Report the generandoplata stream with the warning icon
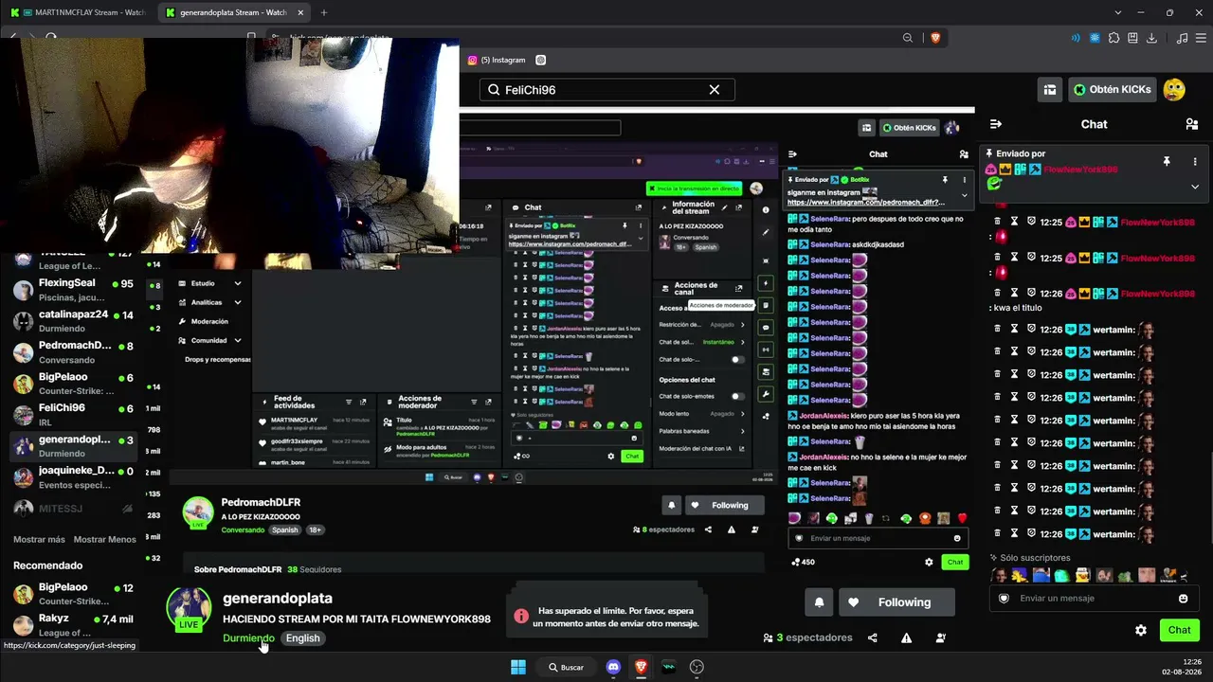 point(907,638)
